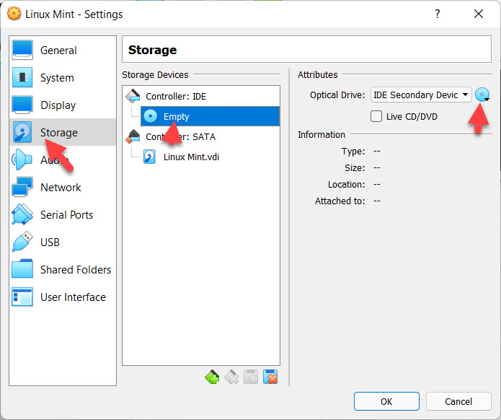
Task: Select the Linux Mint.vdi hard disk
Action: tap(189, 157)
